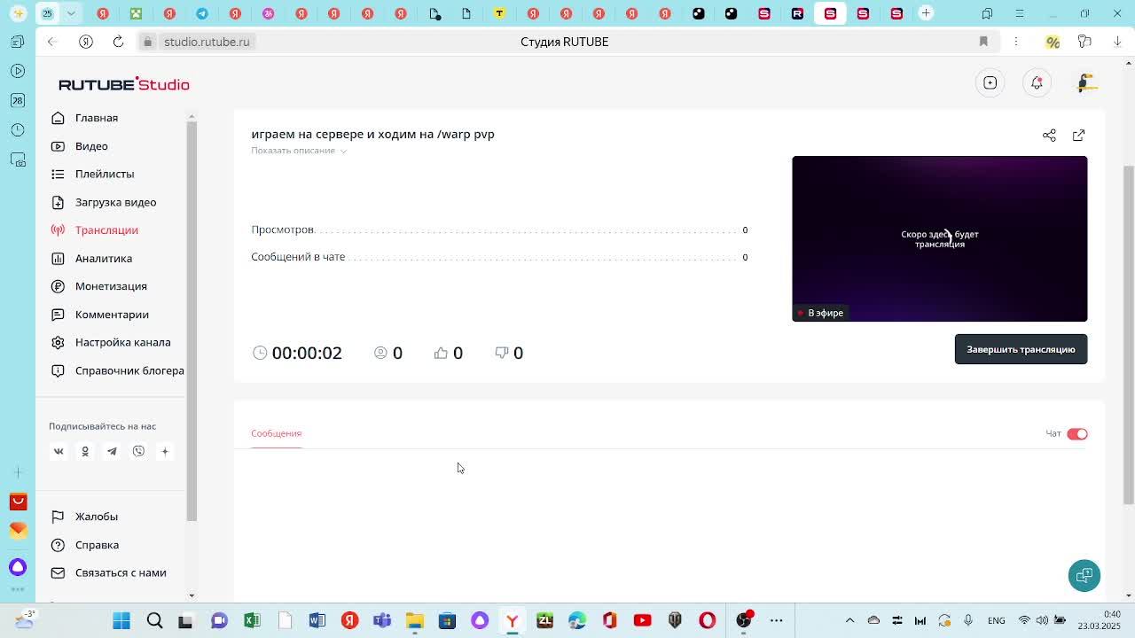Click the likes counter icon

tap(441, 353)
